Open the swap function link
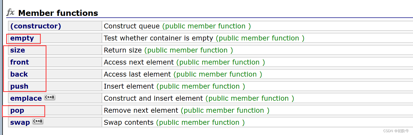The width and height of the screenshot is (413, 135). (x=20, y=122)
